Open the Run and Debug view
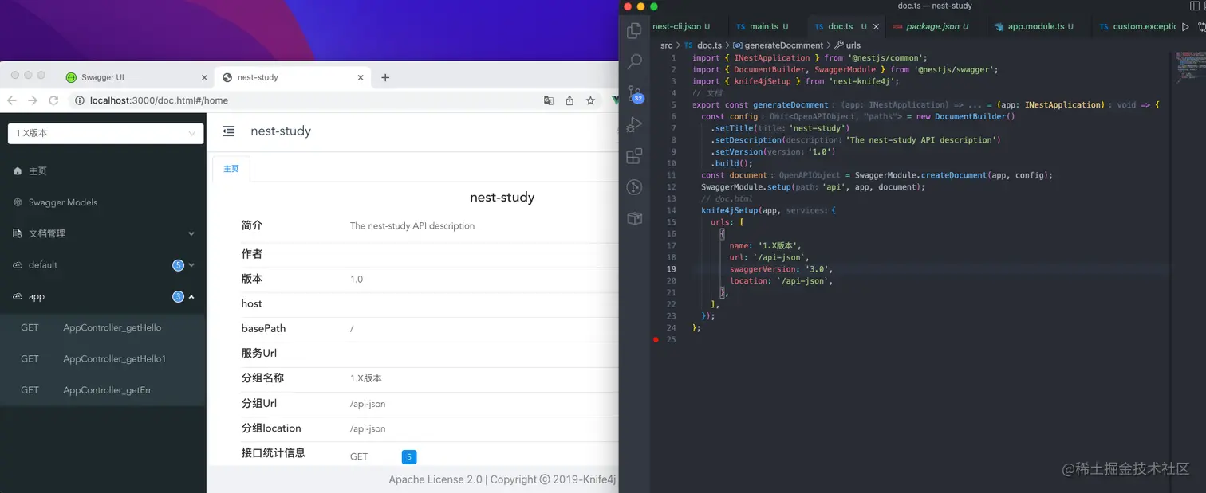Viewport: 1206px width, 493px height. point(634,124)
